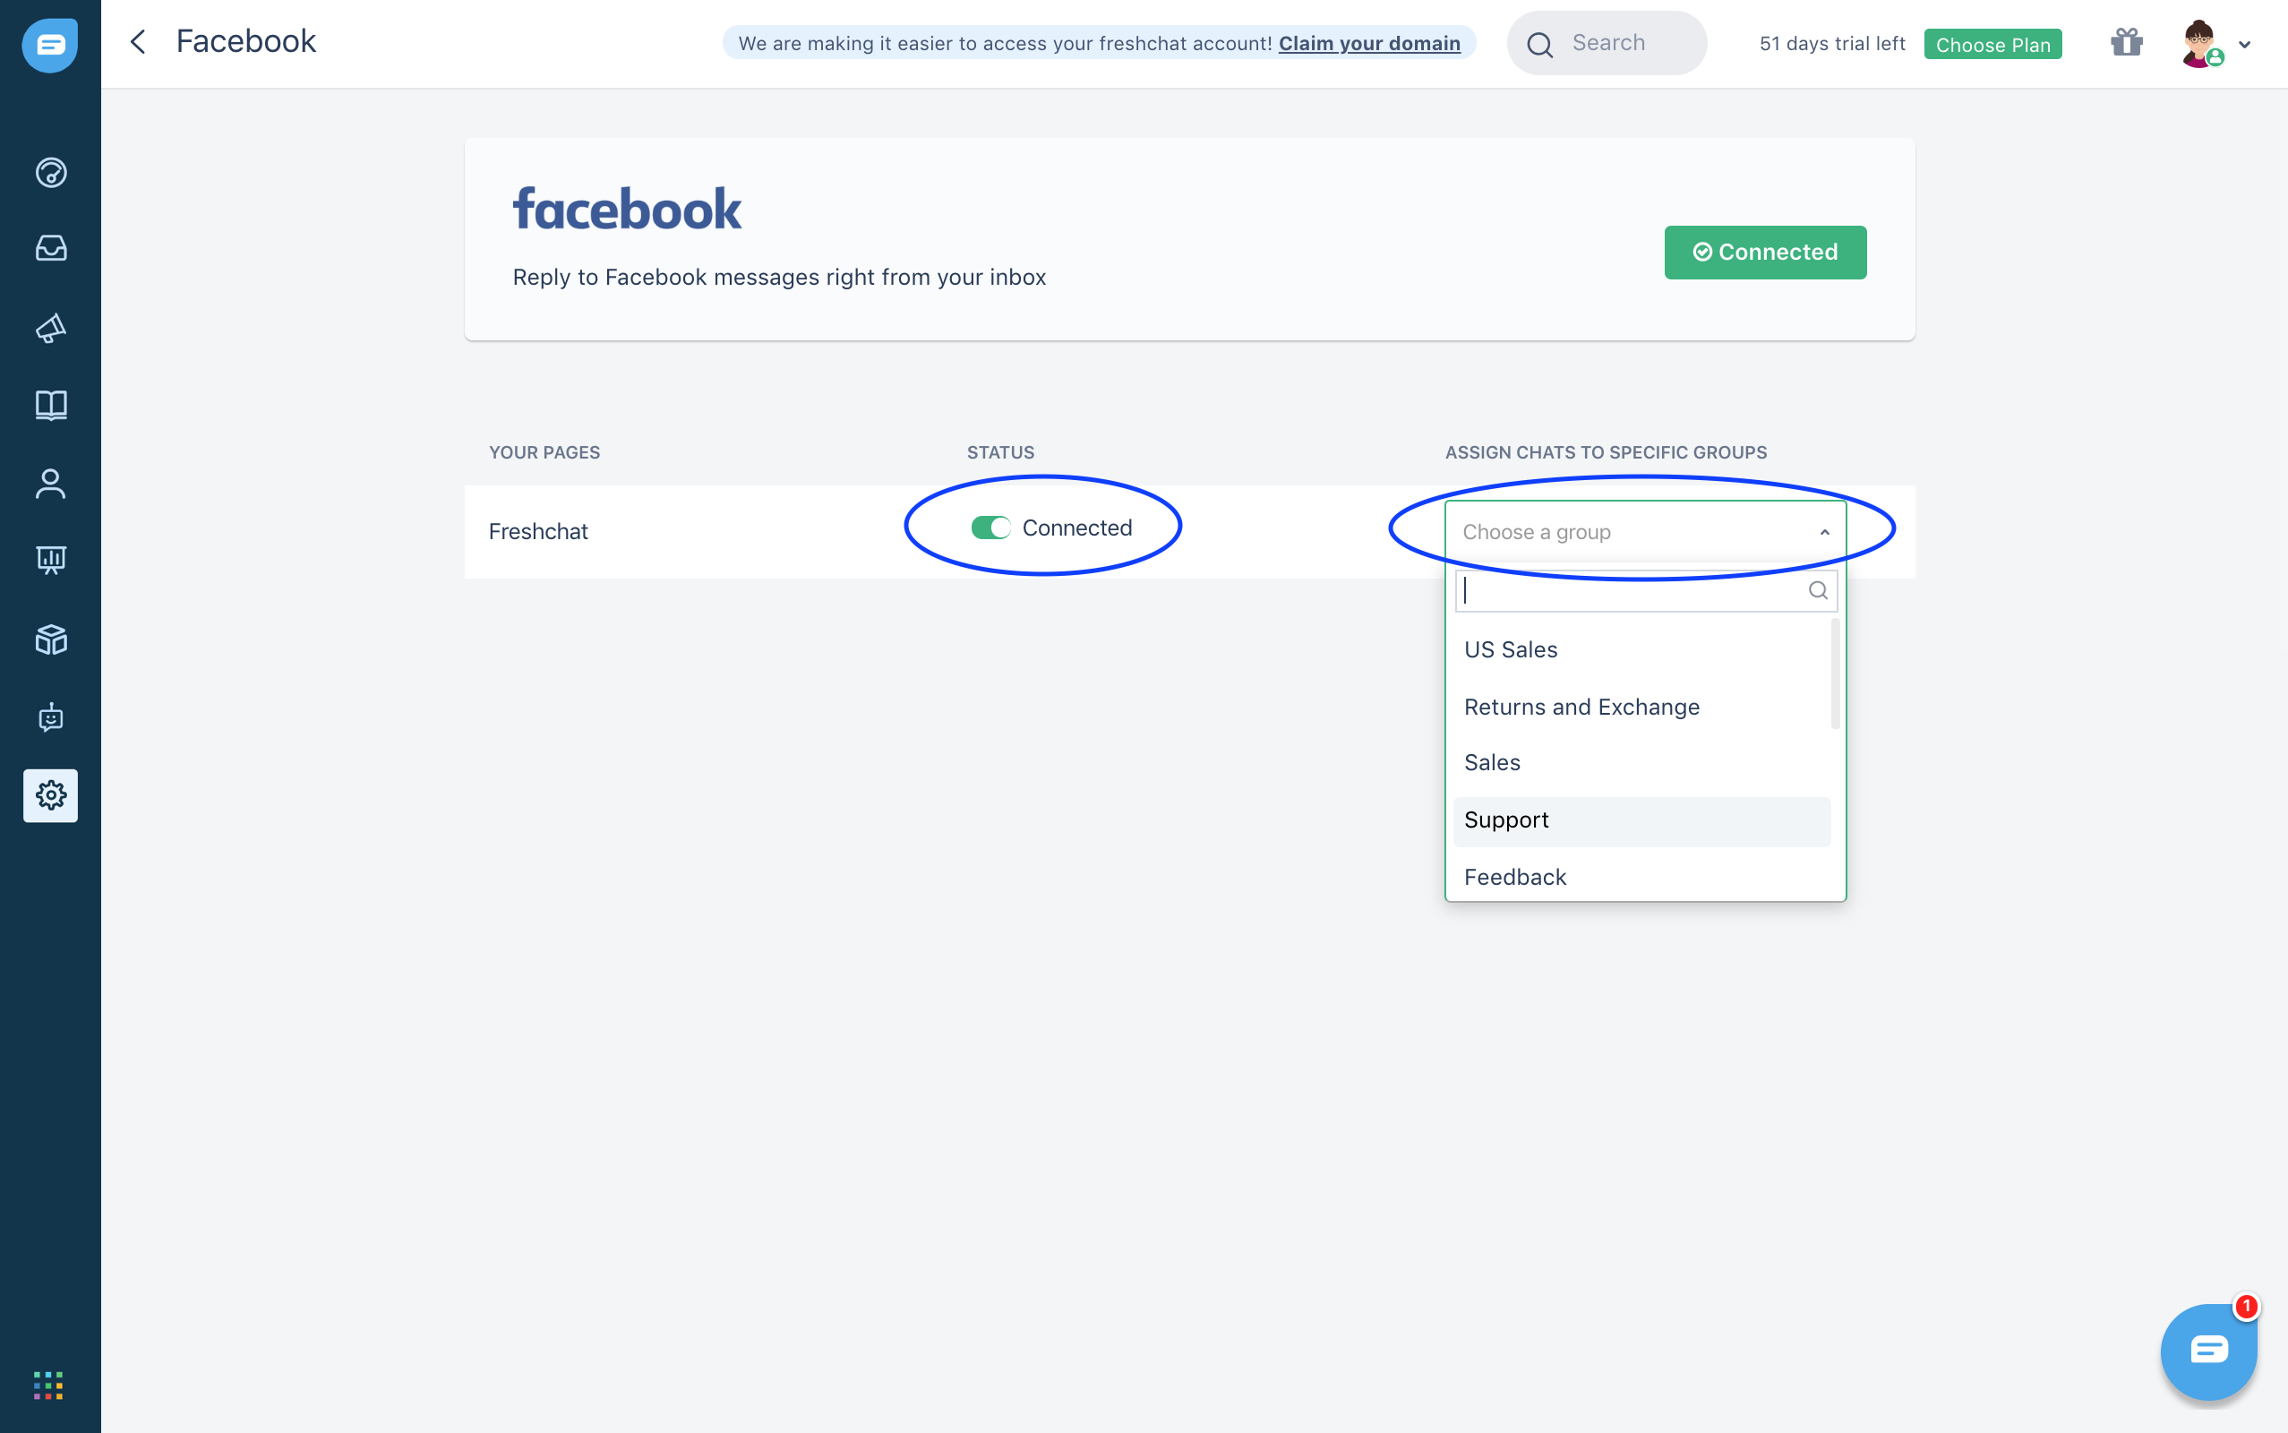2288x1433 pixels.
Task: Collapse the Choose a group dropdown
Action: click(x=1824, y=533)
